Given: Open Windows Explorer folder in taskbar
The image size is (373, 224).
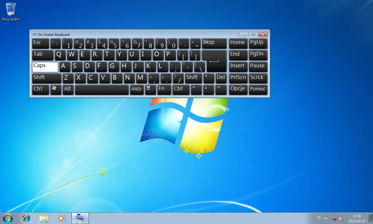Looking at the screenshot, I should pyautogui.click(x=44, y=218).
